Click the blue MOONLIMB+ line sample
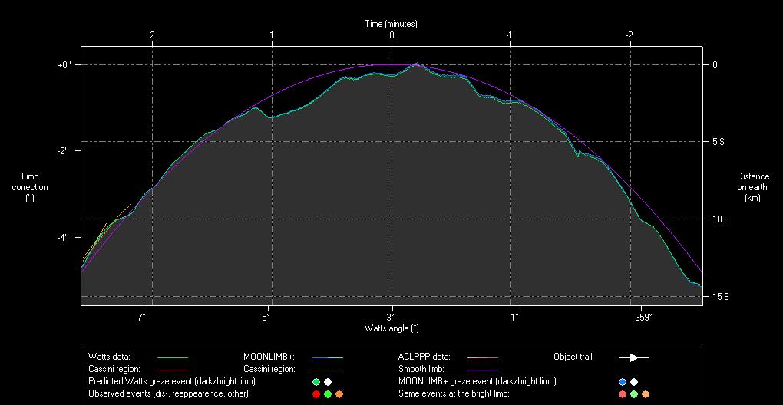This screenshot has width=783, height=405. (x=327, y=357)
